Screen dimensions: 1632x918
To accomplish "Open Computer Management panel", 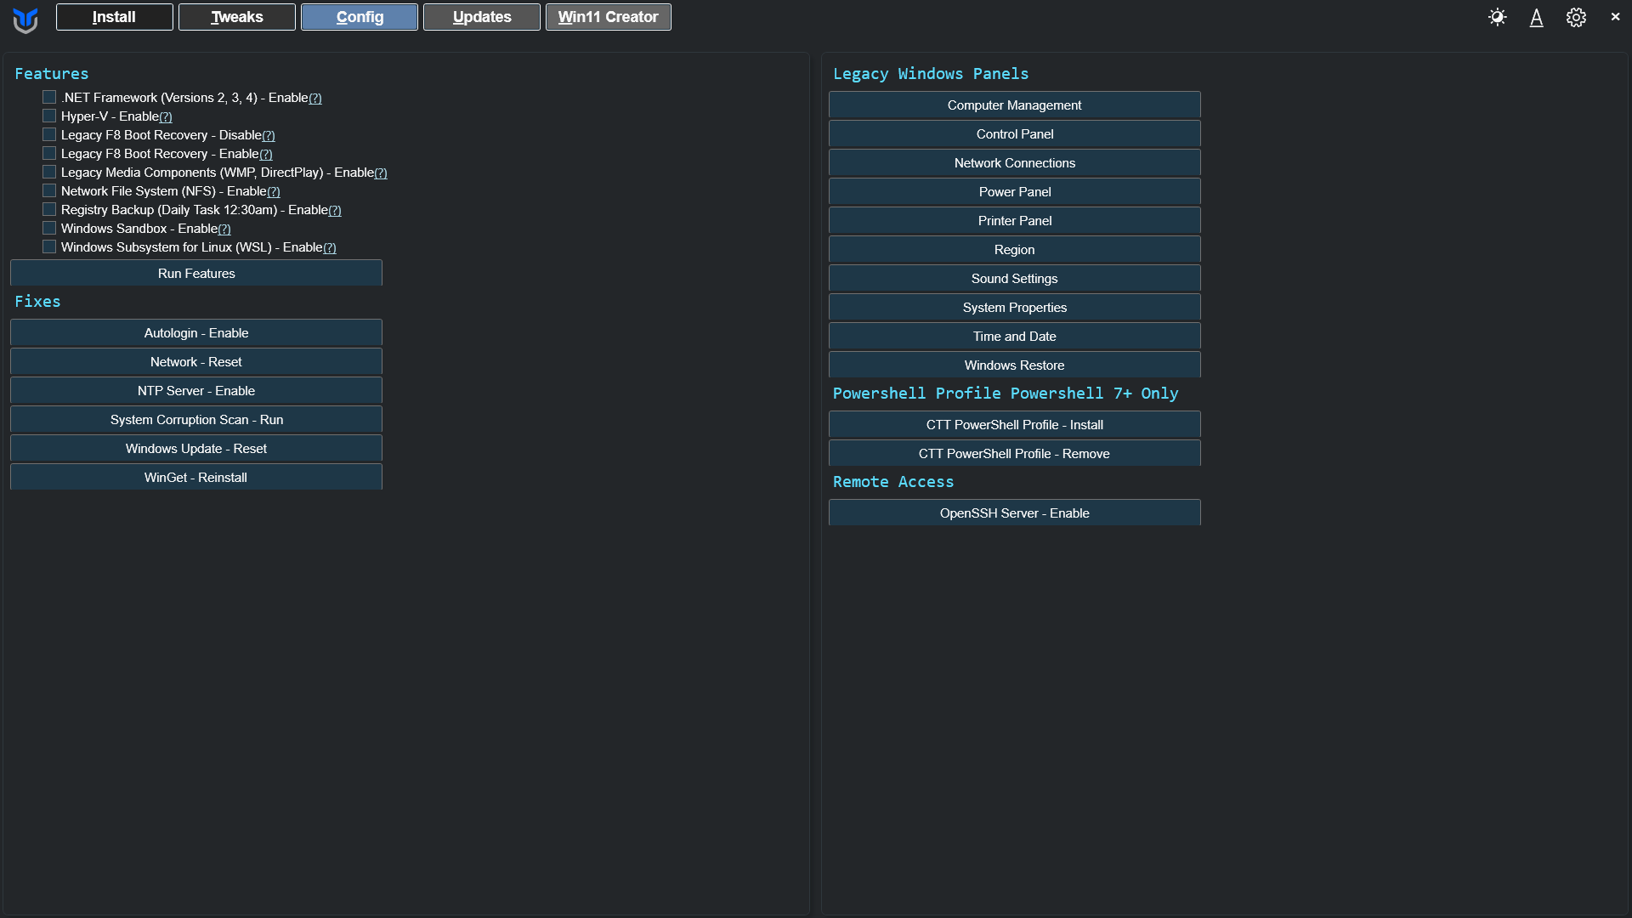I will [x=1015, y=105].
